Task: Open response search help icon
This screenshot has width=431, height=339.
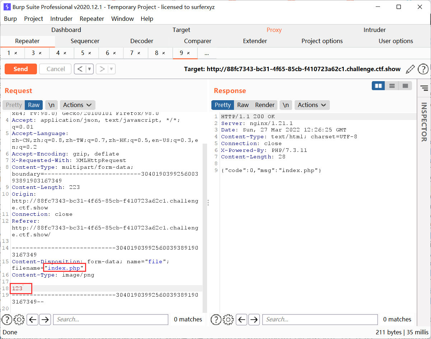Action: (216, 319)
